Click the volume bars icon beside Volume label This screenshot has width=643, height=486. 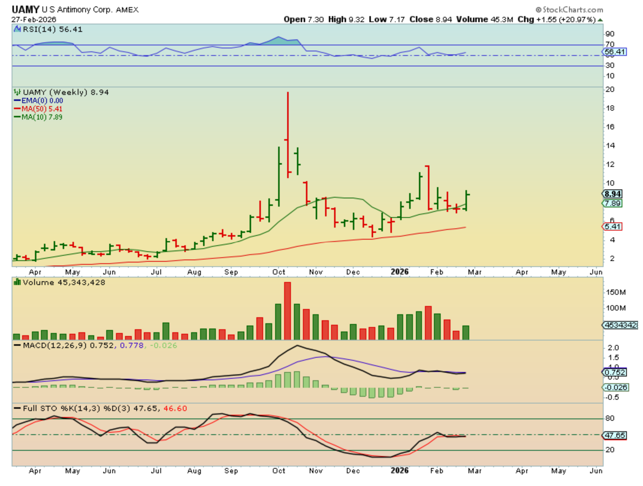point(17,282)
